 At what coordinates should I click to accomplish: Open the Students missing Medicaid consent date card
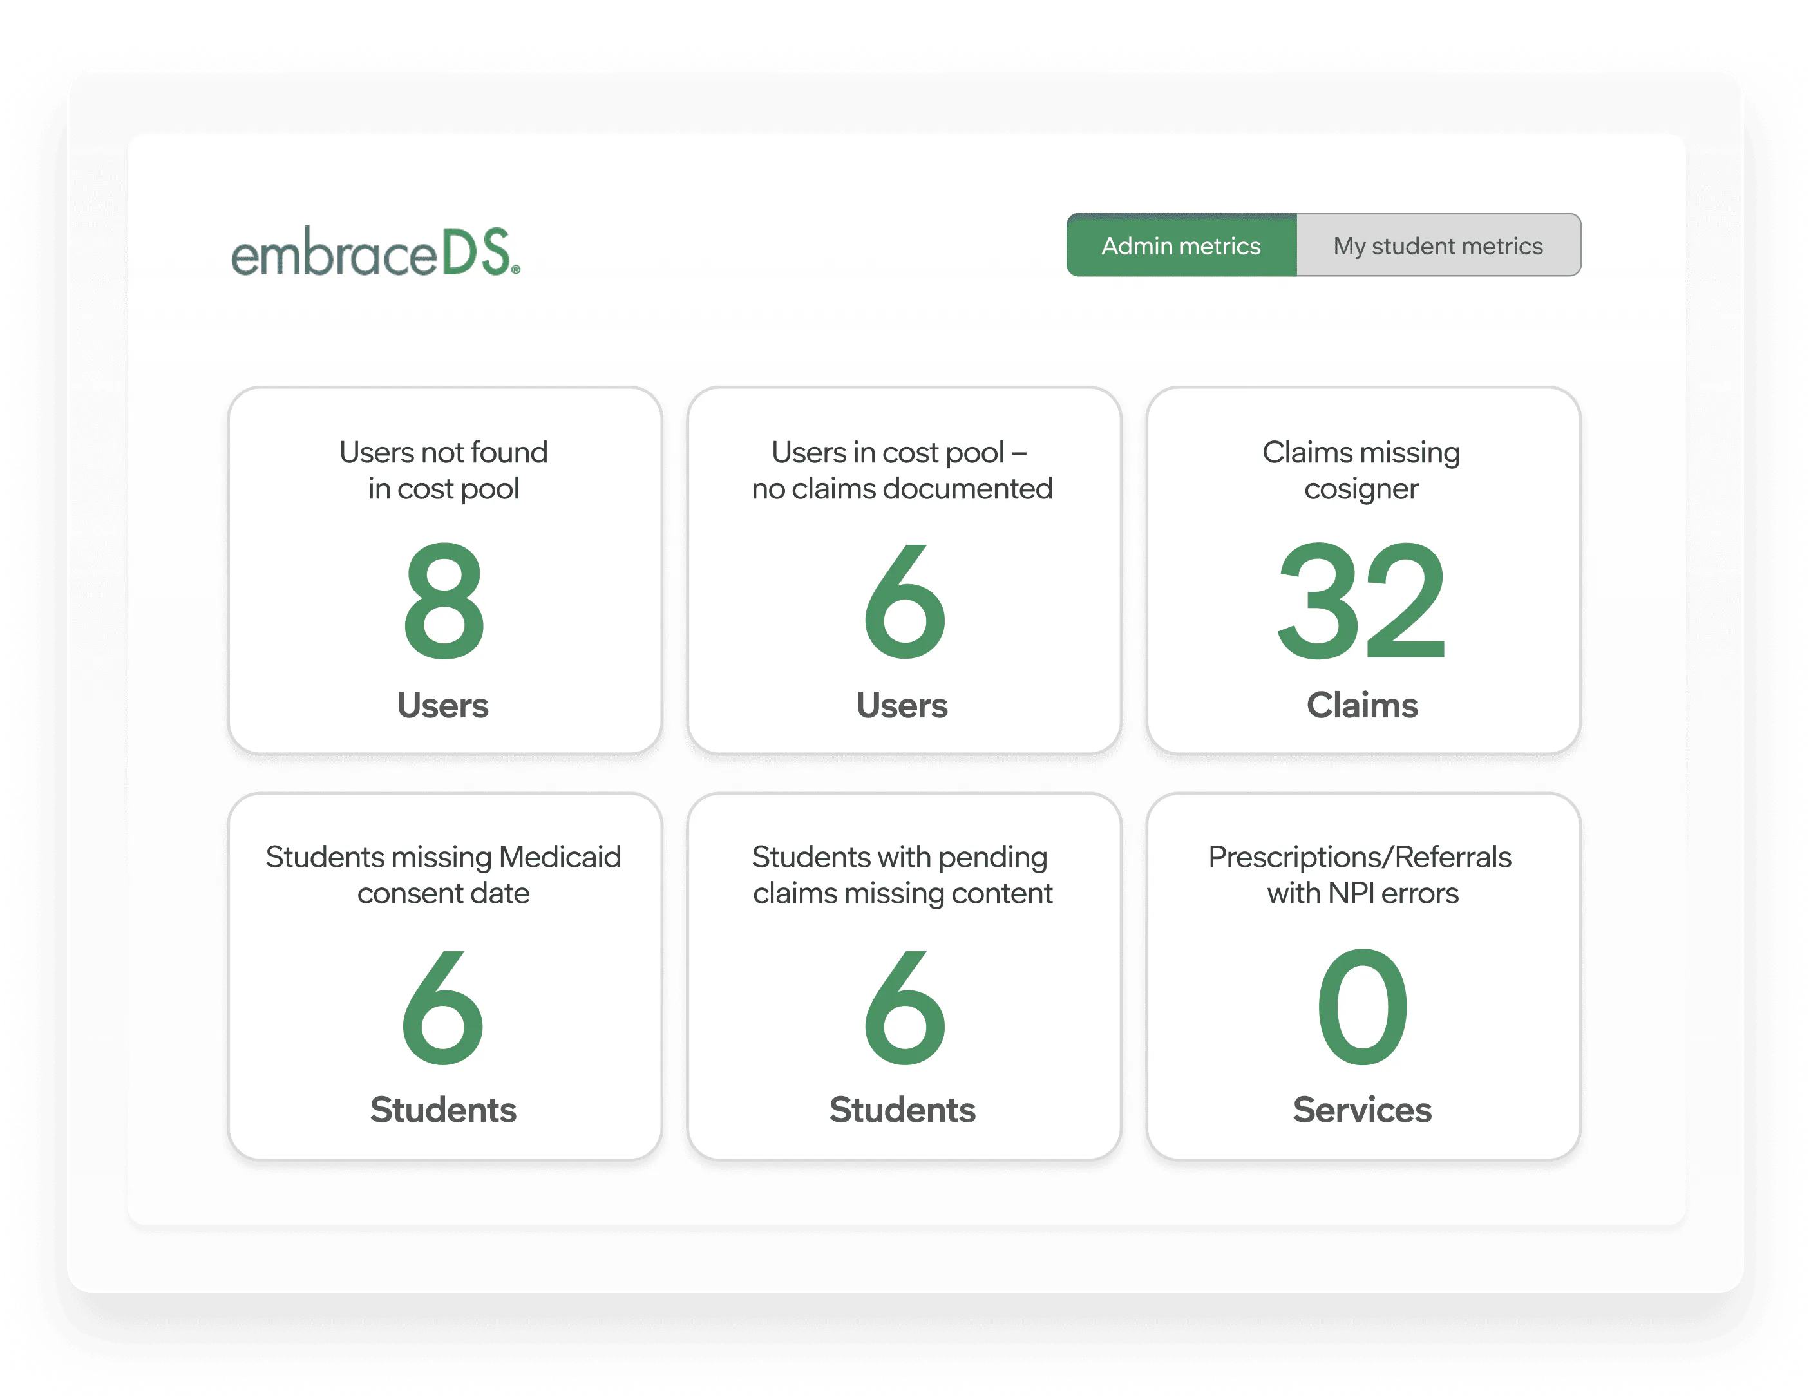coord(444,976)
